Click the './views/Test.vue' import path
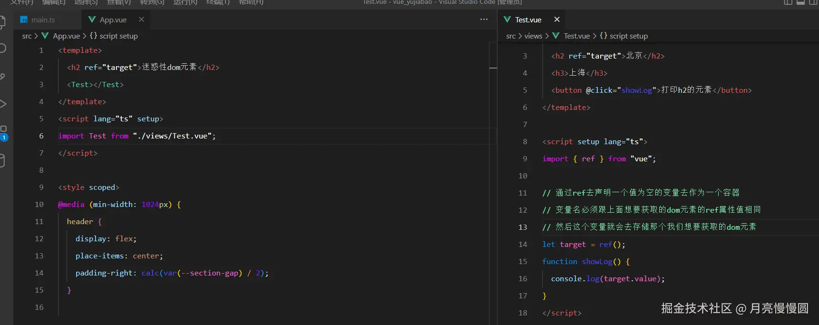This screenshot has height=325, width=819. click(x=172, y=136)
